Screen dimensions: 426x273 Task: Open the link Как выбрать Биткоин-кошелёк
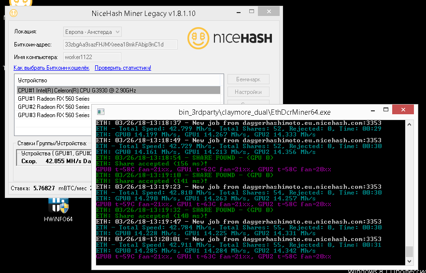pyautogui.click(x=51, y=68)
